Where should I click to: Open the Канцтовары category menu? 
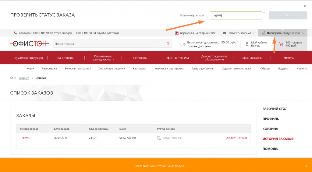point(66,58)
